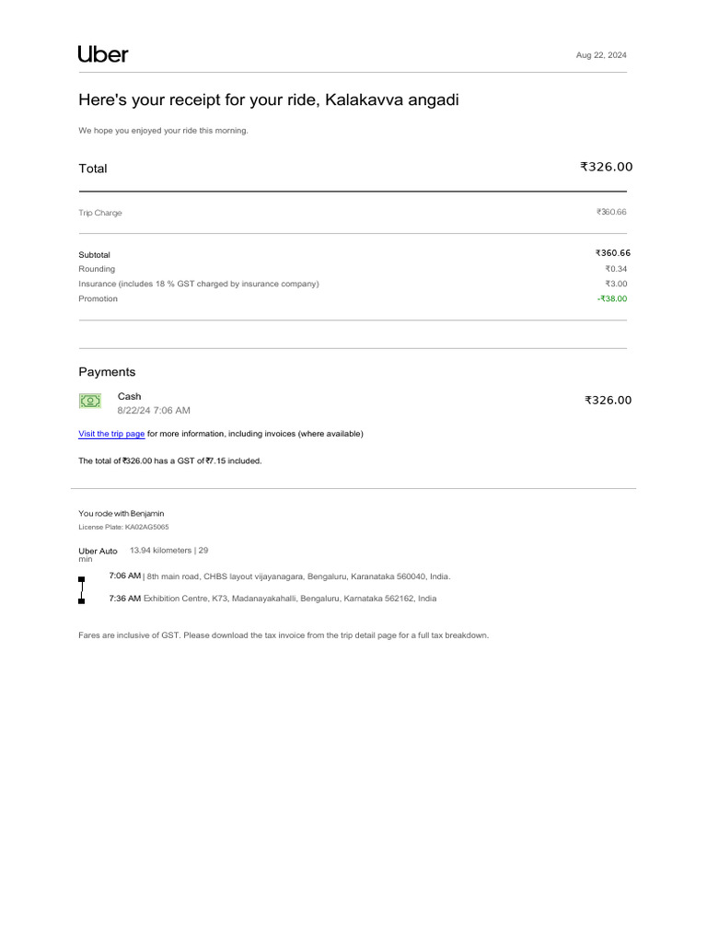707x943 pixels.
Task: Select the green Promotion discount -₹38.00
Action: [611, 298]
